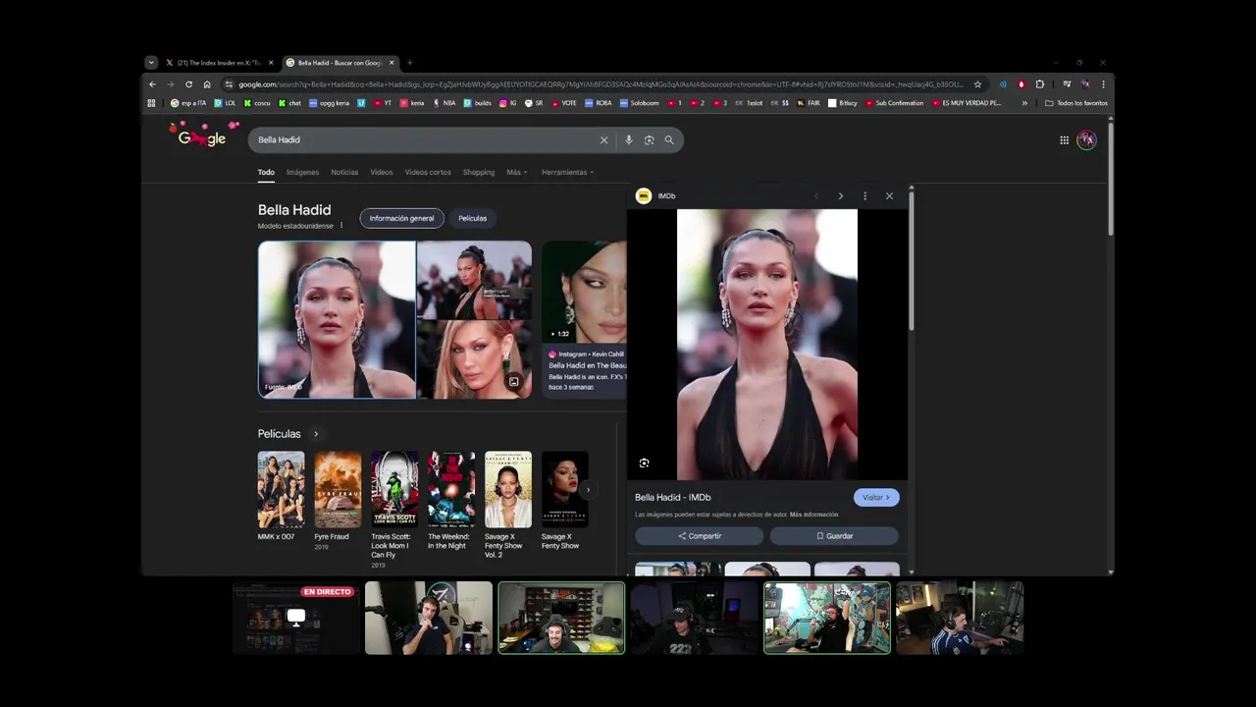Viewport: 1256px width, 707px height.
Task: Show more movies with the carousel arrow
Action: tap(588, 490)
